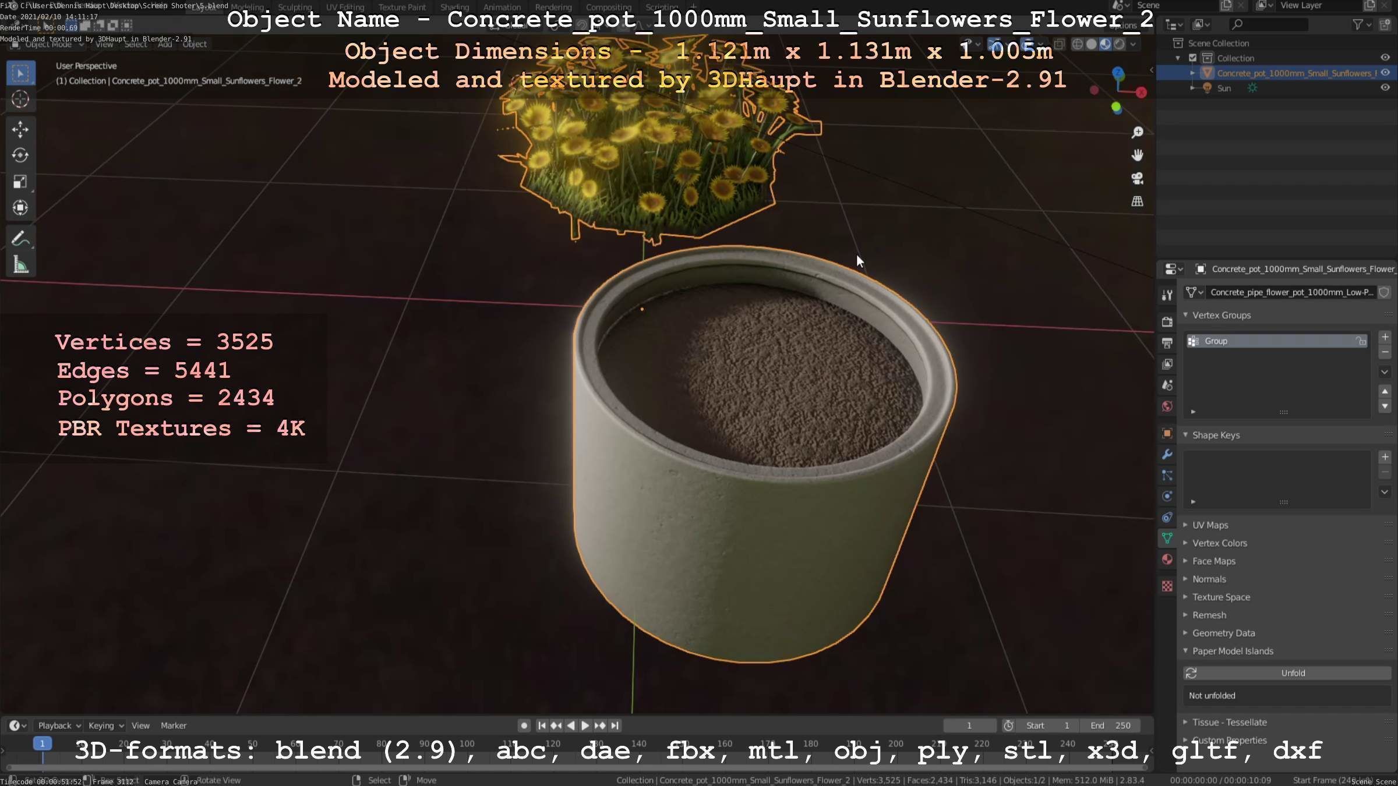The image size is (1398, 786).
Task: Open the shading options dropdown arrow
Action: (1133, 44)
